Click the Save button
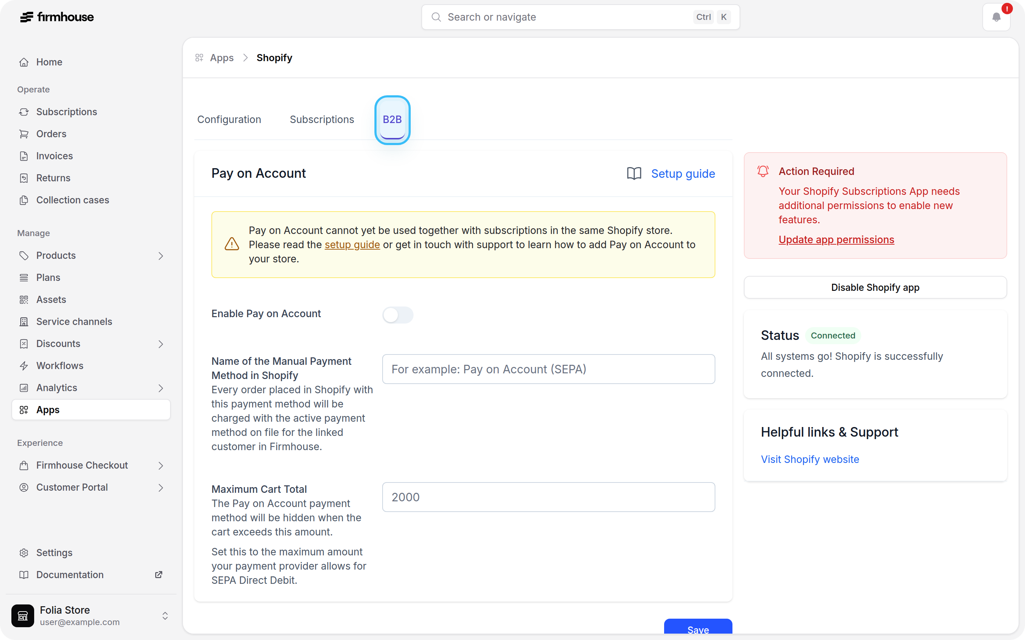1025x640 pixels. tap(698, 626)
